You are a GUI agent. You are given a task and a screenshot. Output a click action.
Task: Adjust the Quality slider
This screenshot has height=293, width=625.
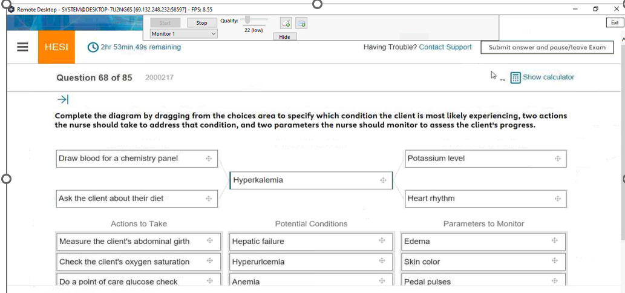point(248,21)
